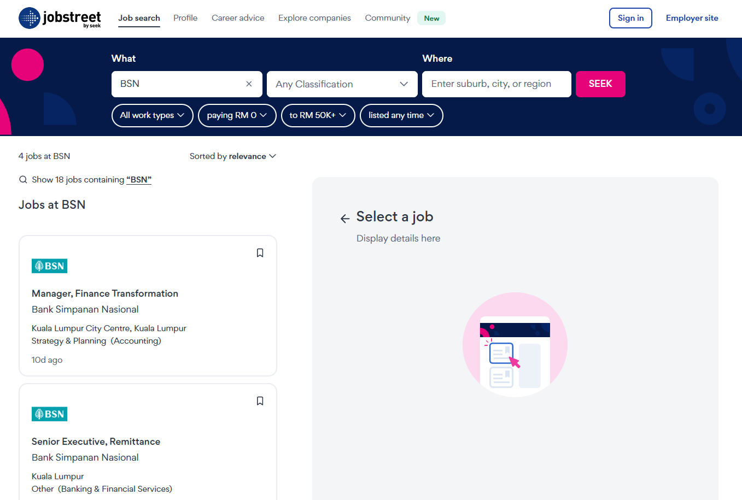Open the to RM 50K+ salary filter
This screenshot has width=742, height=500.
(x=318, y=115)
